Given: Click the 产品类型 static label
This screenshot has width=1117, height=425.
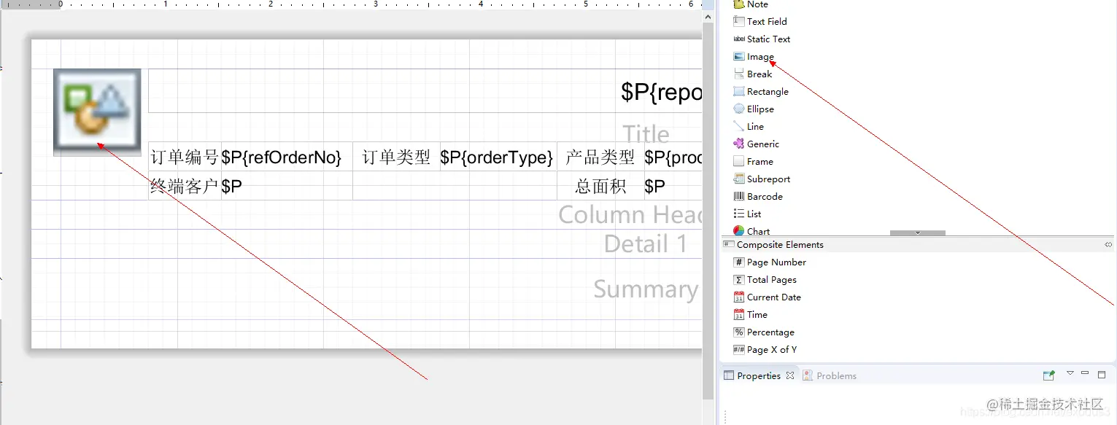Looking at the screenshot, I should (600, 157).
